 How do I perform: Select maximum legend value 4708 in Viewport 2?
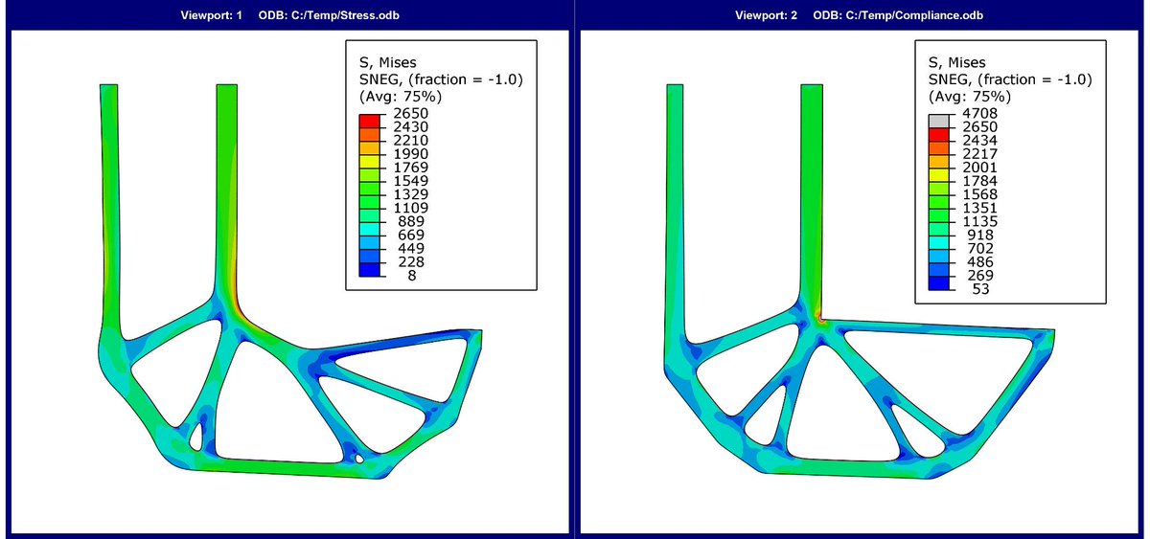click(x=979, y=113)
